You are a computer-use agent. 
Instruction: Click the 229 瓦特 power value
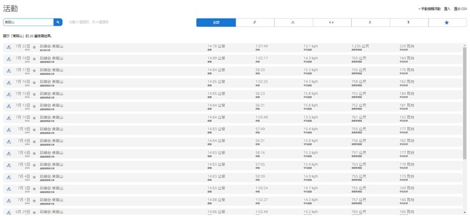[407, 46]
